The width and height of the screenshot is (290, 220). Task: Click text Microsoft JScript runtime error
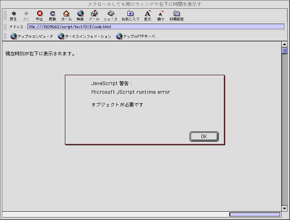pos(131,92)
